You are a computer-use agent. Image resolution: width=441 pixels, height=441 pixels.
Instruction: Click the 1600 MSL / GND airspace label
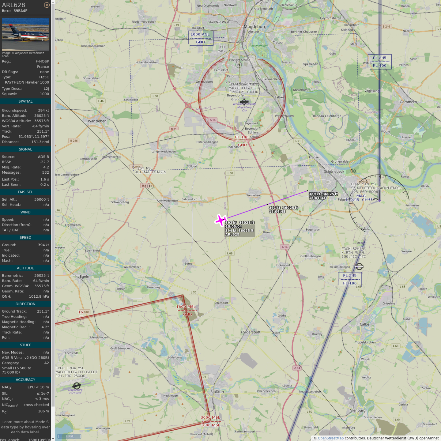click(x=186, y=310)
